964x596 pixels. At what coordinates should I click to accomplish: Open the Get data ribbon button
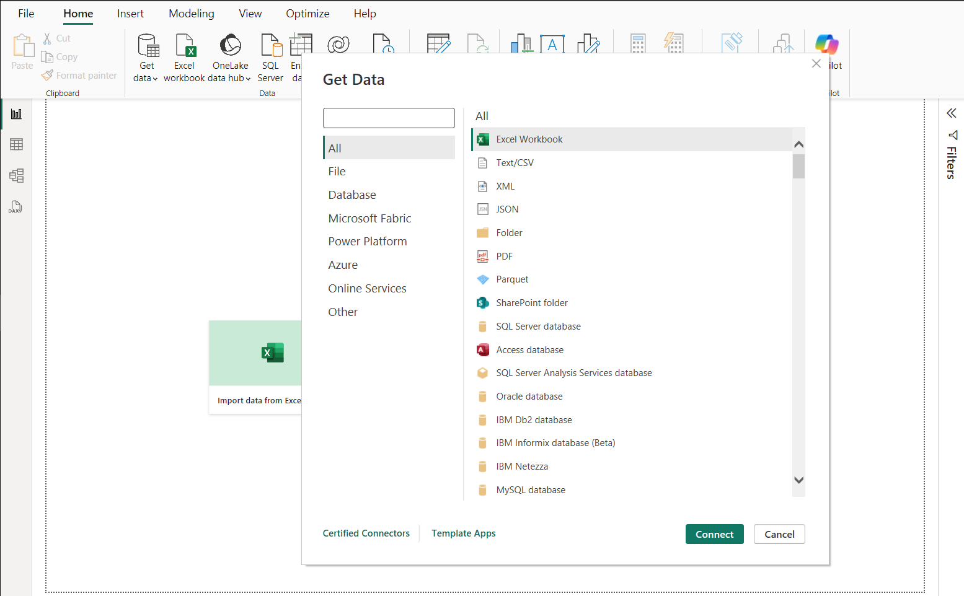[x=147, y=58]
